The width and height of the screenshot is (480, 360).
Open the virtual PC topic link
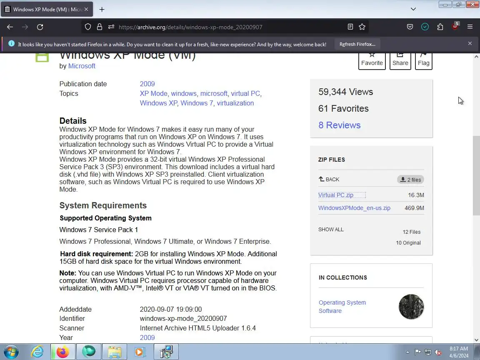coord(245,93)
